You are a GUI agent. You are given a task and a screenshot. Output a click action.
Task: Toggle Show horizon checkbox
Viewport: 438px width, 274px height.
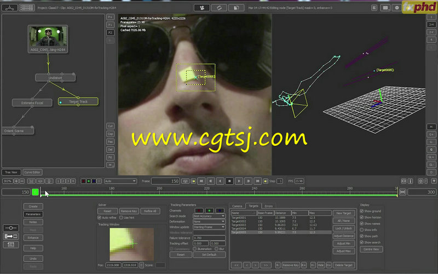[x=362, y=217]
